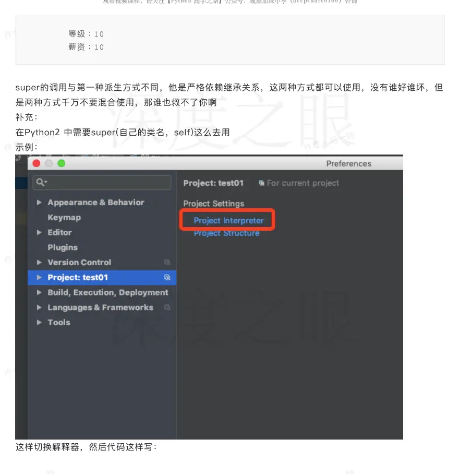Click the copy icon next to Version Control
This screenshot has height=474, width=460.
click(167, 263)
